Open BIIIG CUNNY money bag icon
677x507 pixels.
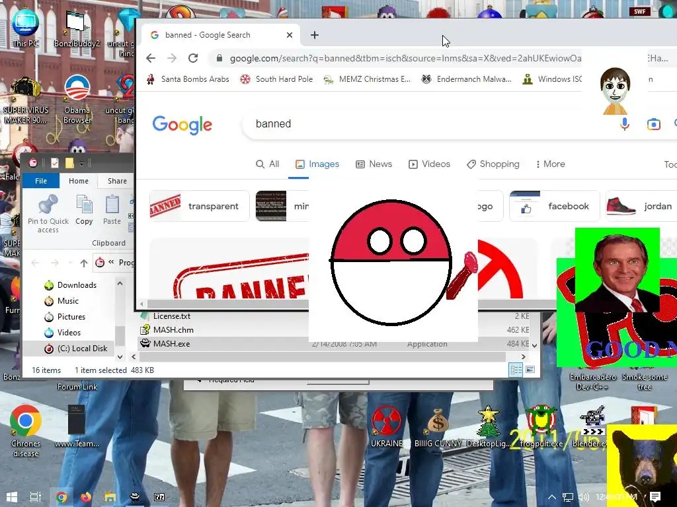[x=438, y=428]
